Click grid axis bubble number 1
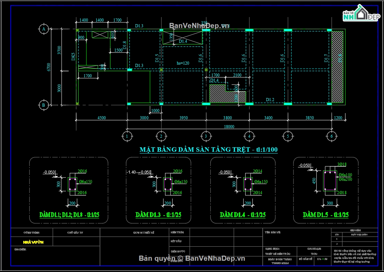 click(x=127, y=136)
